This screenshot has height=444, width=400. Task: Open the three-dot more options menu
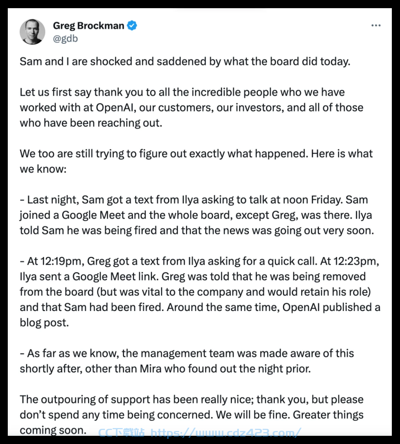376,26
